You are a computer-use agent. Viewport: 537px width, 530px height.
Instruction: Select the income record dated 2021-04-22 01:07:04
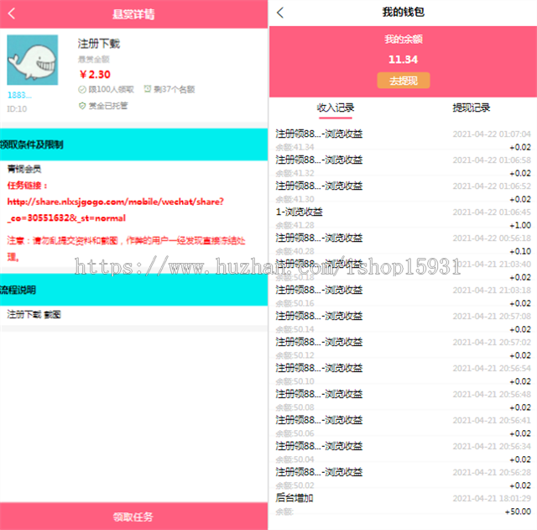(x=403, y=140)
